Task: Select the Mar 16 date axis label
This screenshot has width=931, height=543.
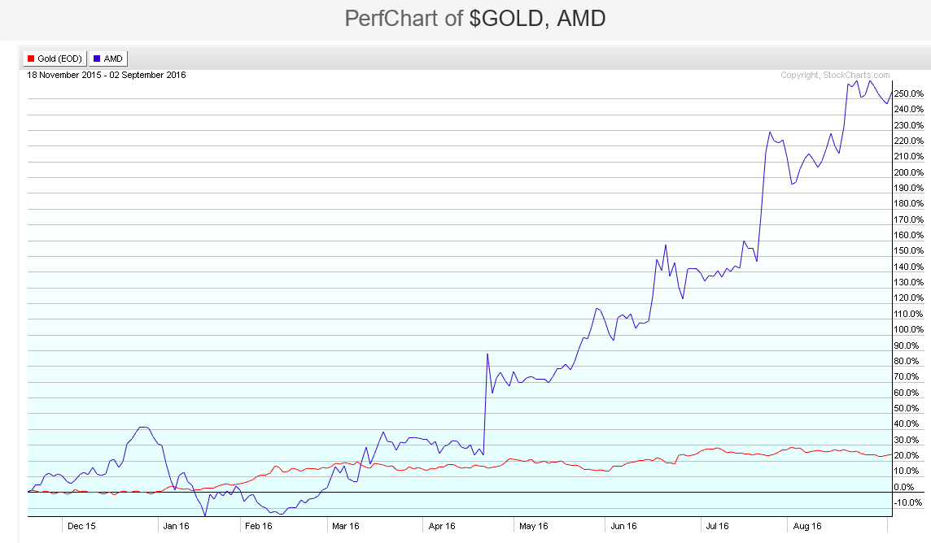Action: 346,526
